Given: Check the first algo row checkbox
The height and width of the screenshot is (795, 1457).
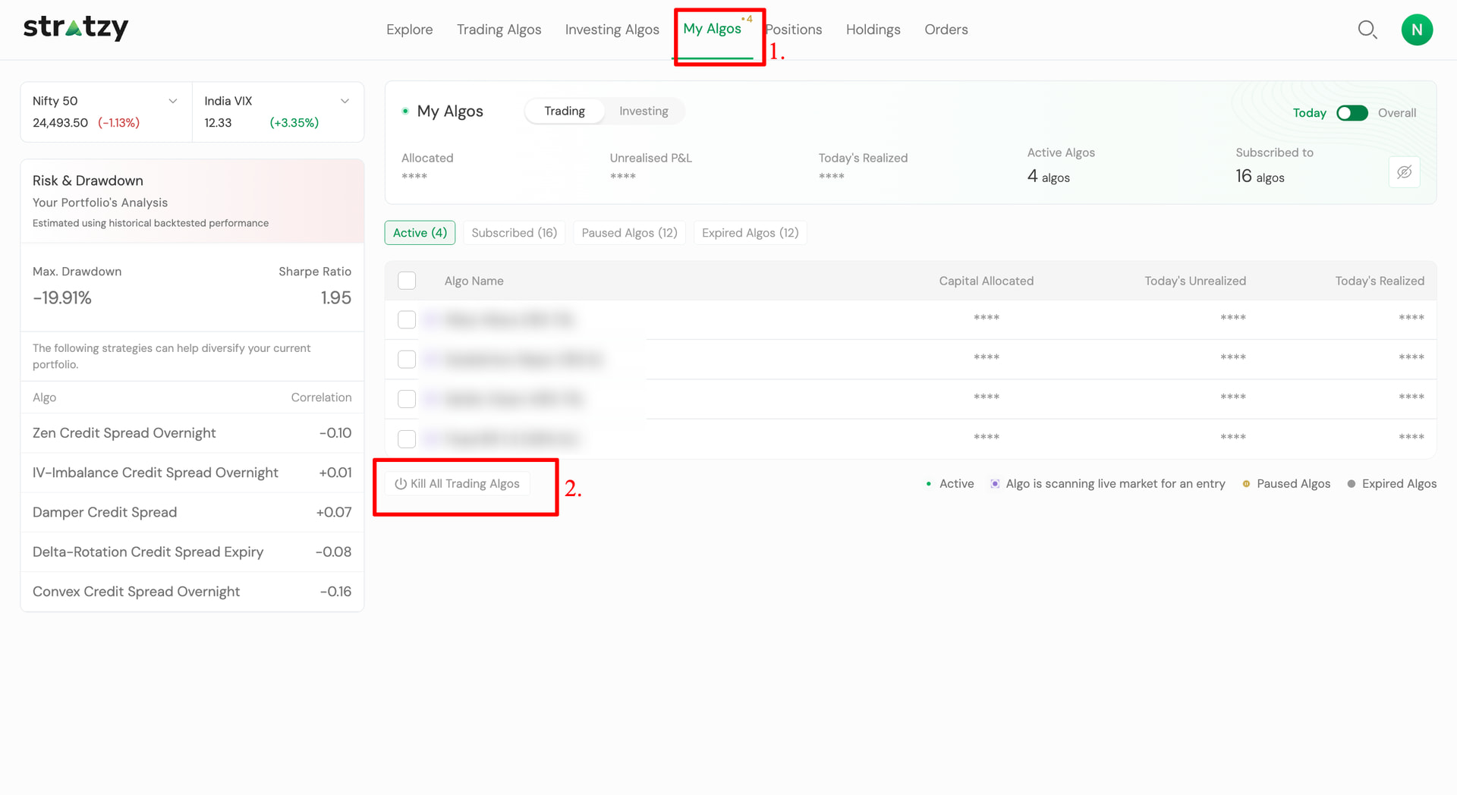Looking at the screenshot, I should point(407,319).
